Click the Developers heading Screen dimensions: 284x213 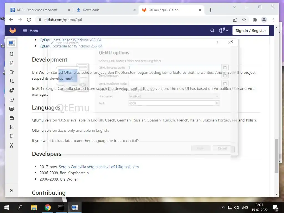click(47, 154)
